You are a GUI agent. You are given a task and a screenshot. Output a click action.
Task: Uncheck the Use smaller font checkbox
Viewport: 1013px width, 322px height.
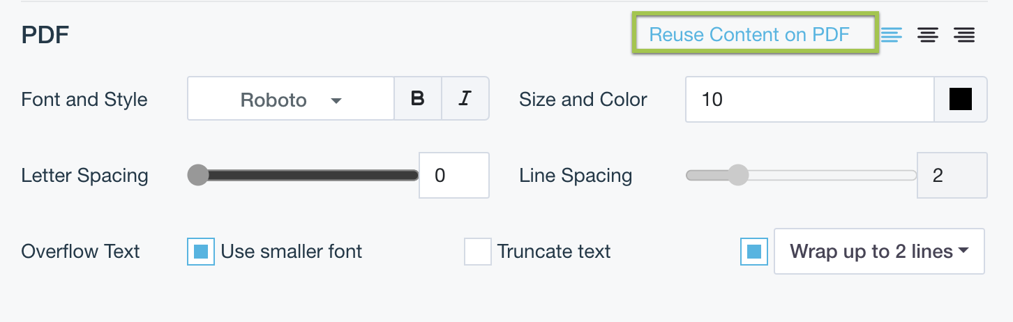(x=201, y=252)
